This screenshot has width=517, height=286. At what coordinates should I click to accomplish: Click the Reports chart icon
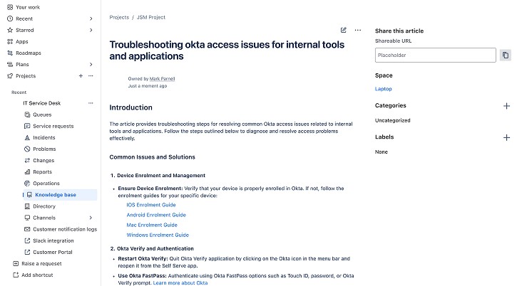tap(27, 171)
